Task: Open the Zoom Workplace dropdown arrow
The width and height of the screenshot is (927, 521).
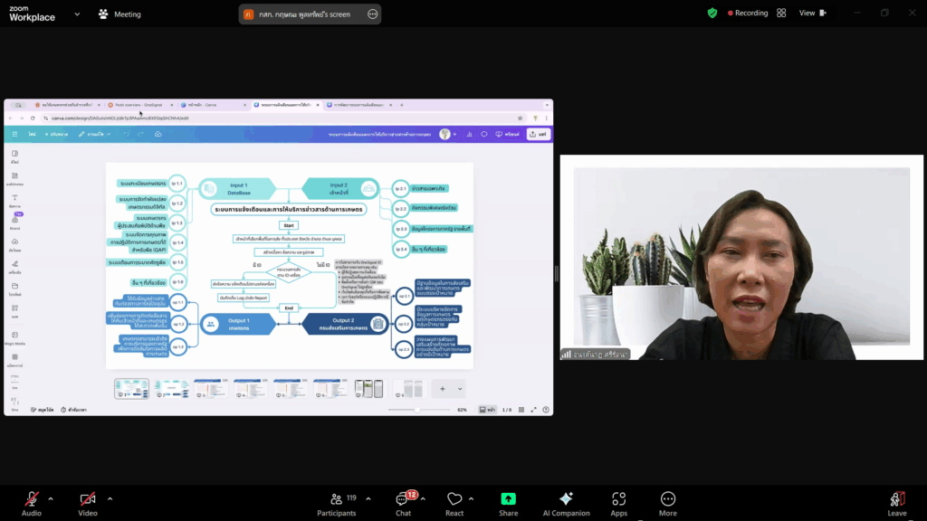Action: 77,14
